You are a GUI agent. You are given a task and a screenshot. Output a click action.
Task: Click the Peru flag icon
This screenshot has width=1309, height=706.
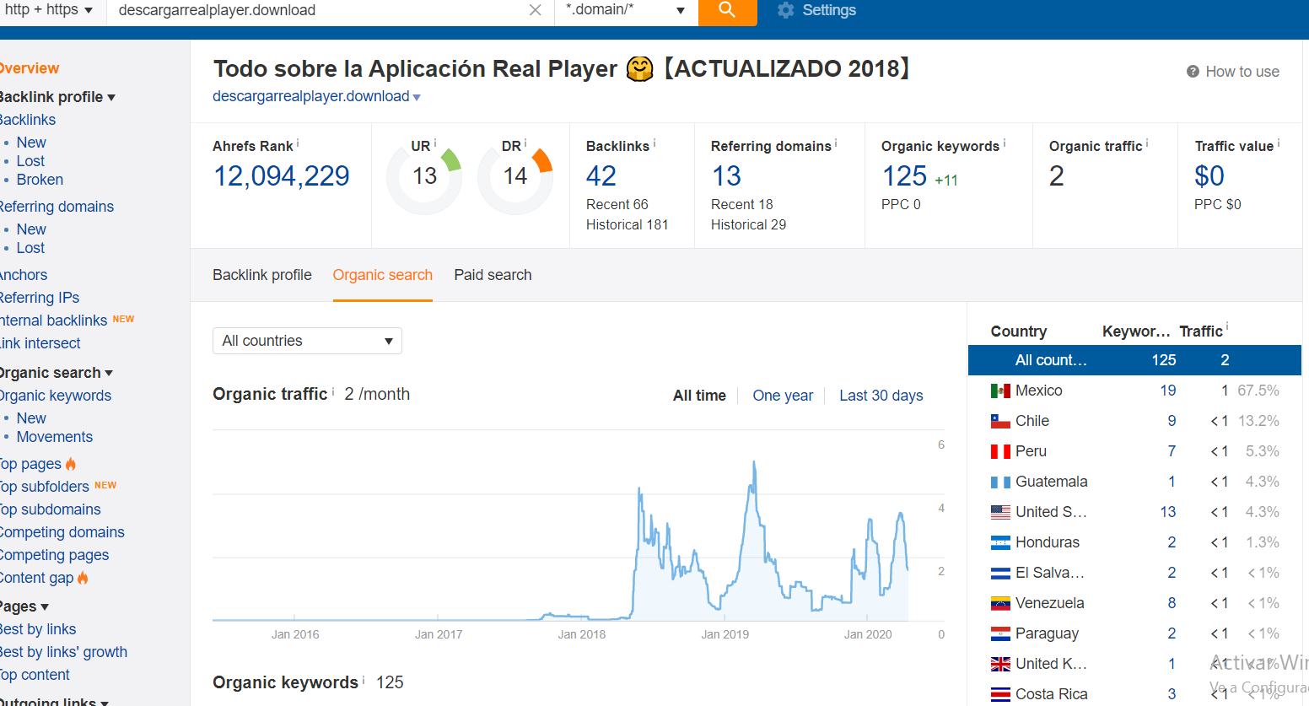(1000, 451)
